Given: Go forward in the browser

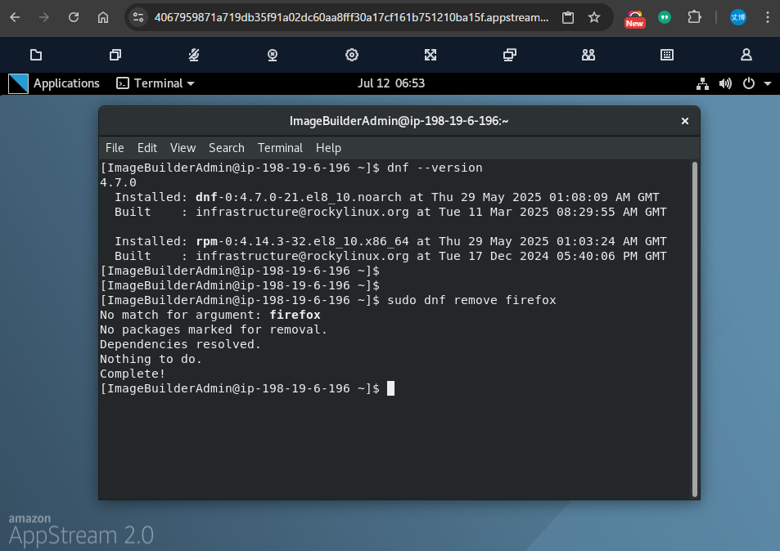Looking at the screenshot, I should [43, 18].
